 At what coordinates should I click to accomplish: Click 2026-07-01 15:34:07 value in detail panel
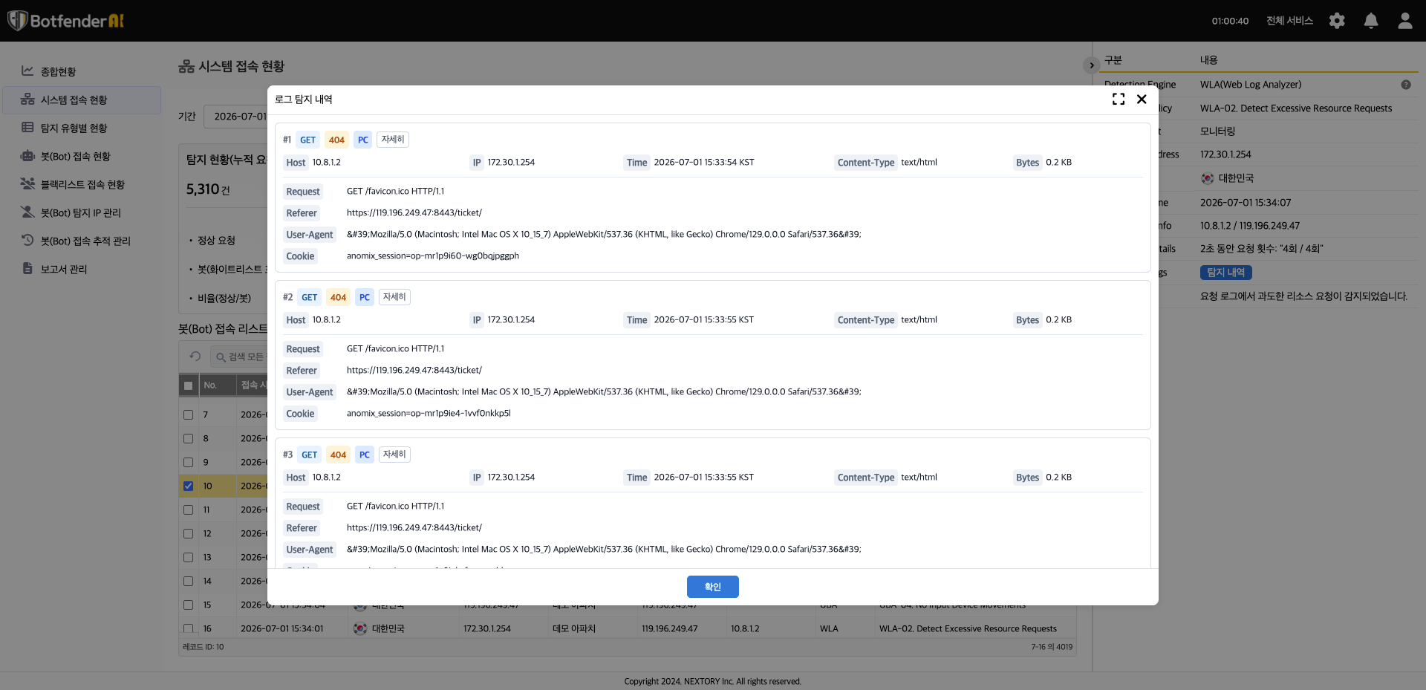pyautogui.click(x=1246, y=202)
